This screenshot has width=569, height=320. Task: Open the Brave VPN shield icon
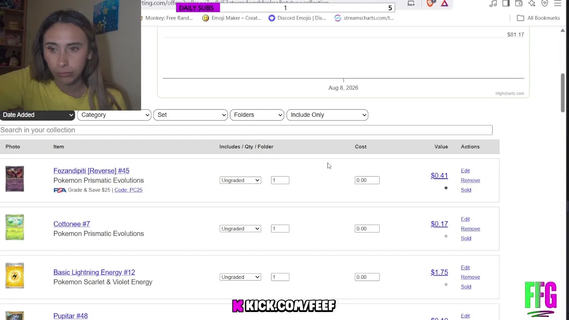tap(545, 4)
